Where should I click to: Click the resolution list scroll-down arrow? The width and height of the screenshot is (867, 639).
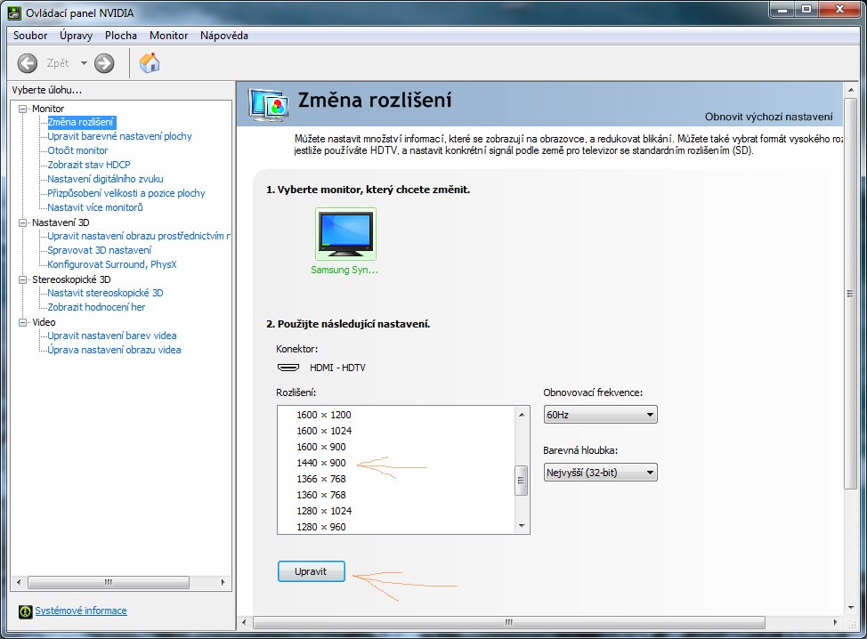coord(522,526)
